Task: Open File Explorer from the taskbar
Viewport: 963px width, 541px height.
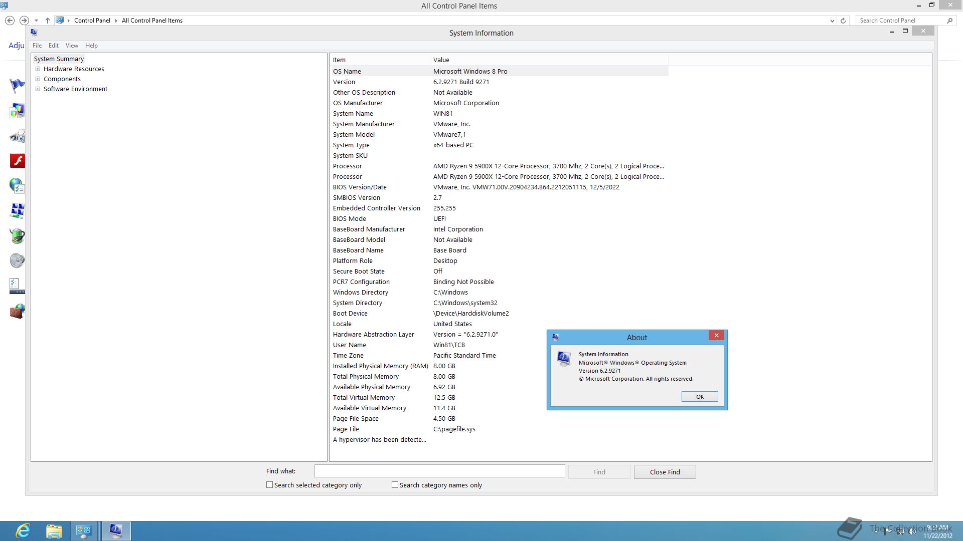Action: point(54,531)
